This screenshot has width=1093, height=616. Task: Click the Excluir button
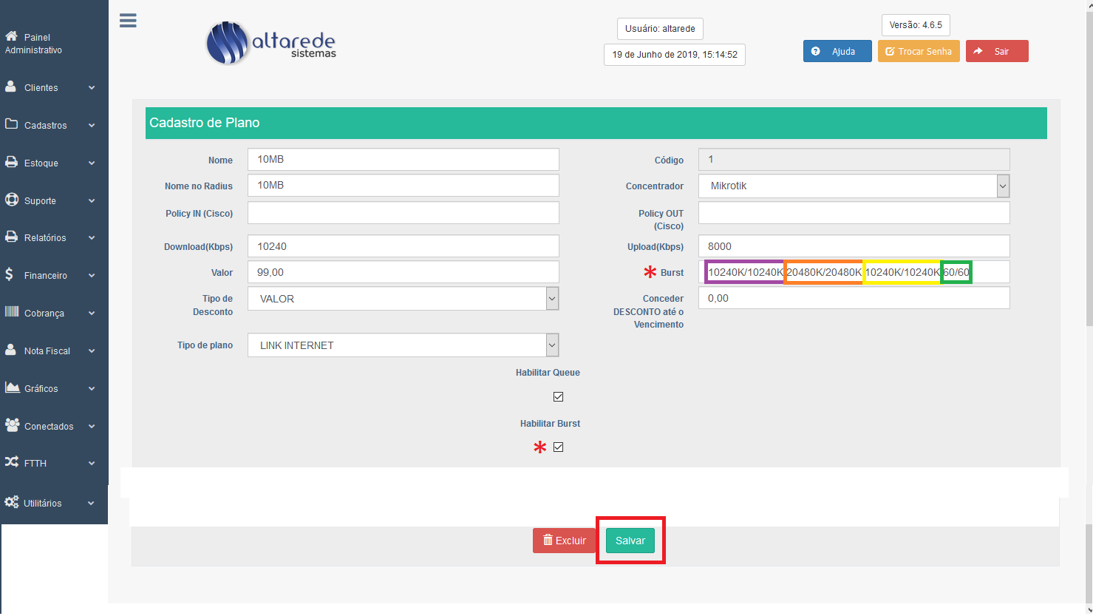564,541
